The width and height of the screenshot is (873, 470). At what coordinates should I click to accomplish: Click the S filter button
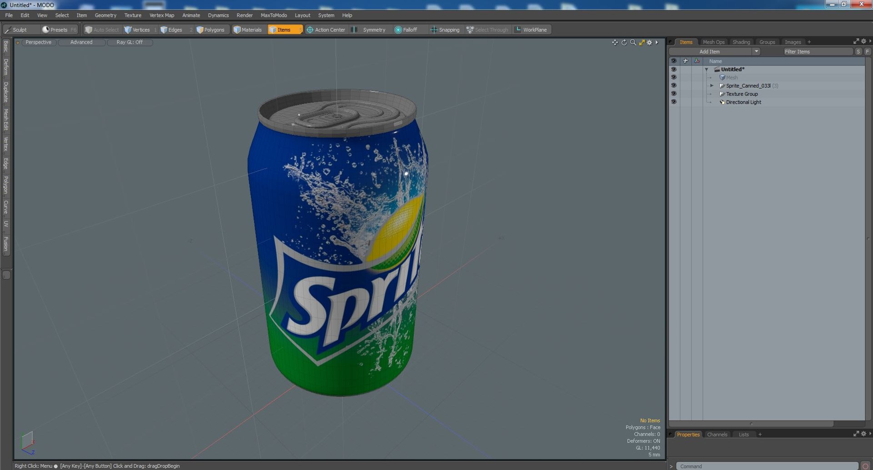[858, 51]
